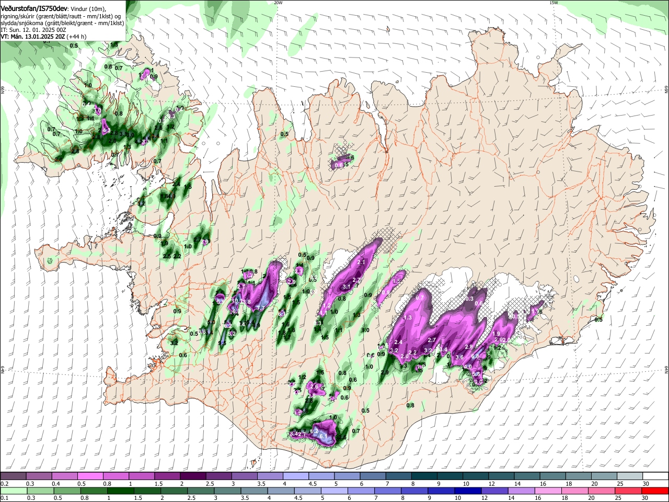Viewport: 669px width, 502px height.
Task: Click the '6.8' precipitation value on the map
Action: [x=475, y=357]
